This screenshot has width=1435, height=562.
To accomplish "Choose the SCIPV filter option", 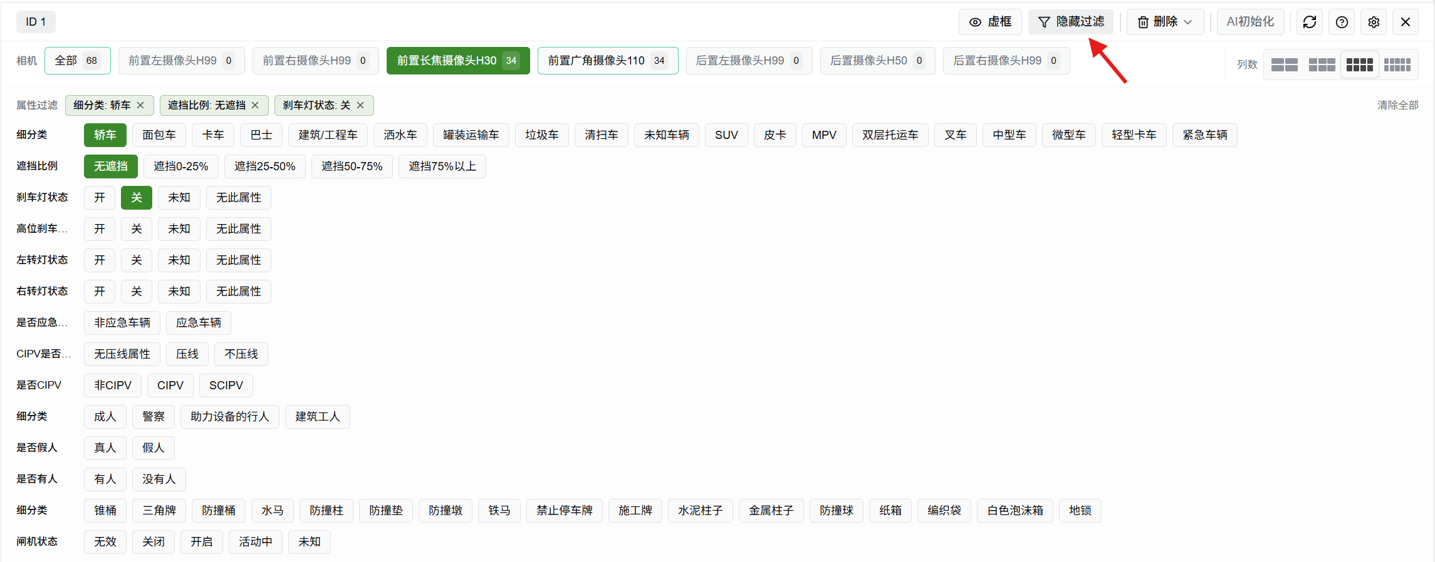I will (226, 386).
